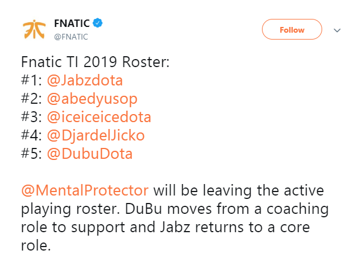The image size is (360, 258).
Task: Click the @iceiceicedota mention link
Action: click(99, 118)
